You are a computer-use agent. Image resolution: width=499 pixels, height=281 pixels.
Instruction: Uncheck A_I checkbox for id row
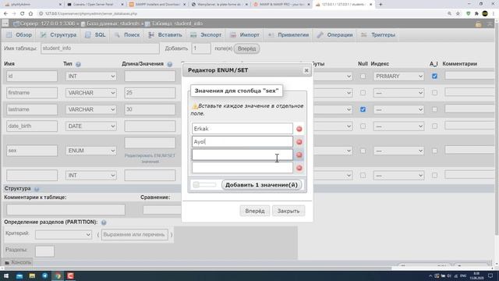(434, 76)
